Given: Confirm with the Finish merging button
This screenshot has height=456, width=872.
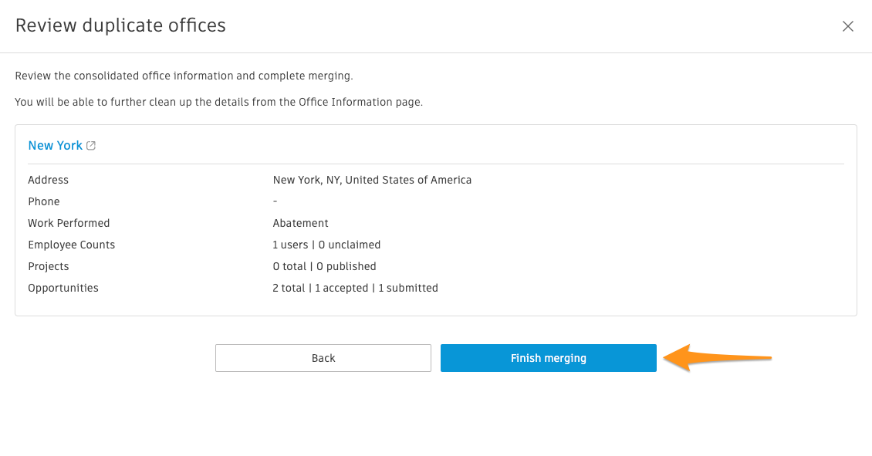Looking at the screenshot, I should pyautogui.click(x=549, y=358).
